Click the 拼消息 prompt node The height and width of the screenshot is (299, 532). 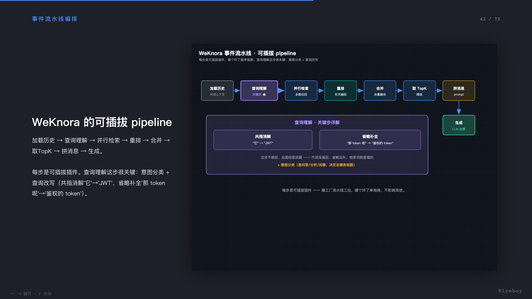tap(459, 91)
